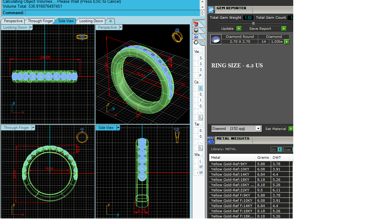Screen dimensions: 392x219
Task: Click the Metal Weights scale icon
Action: click(211, 140)
